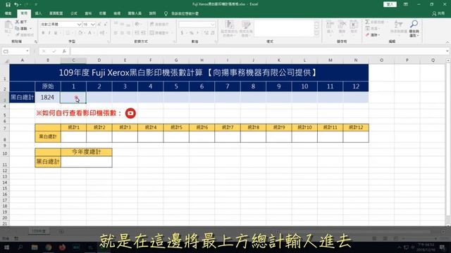451x253 pixels.
Task: Click the Sort and Filter icon
Action: [x=398, y=25]
